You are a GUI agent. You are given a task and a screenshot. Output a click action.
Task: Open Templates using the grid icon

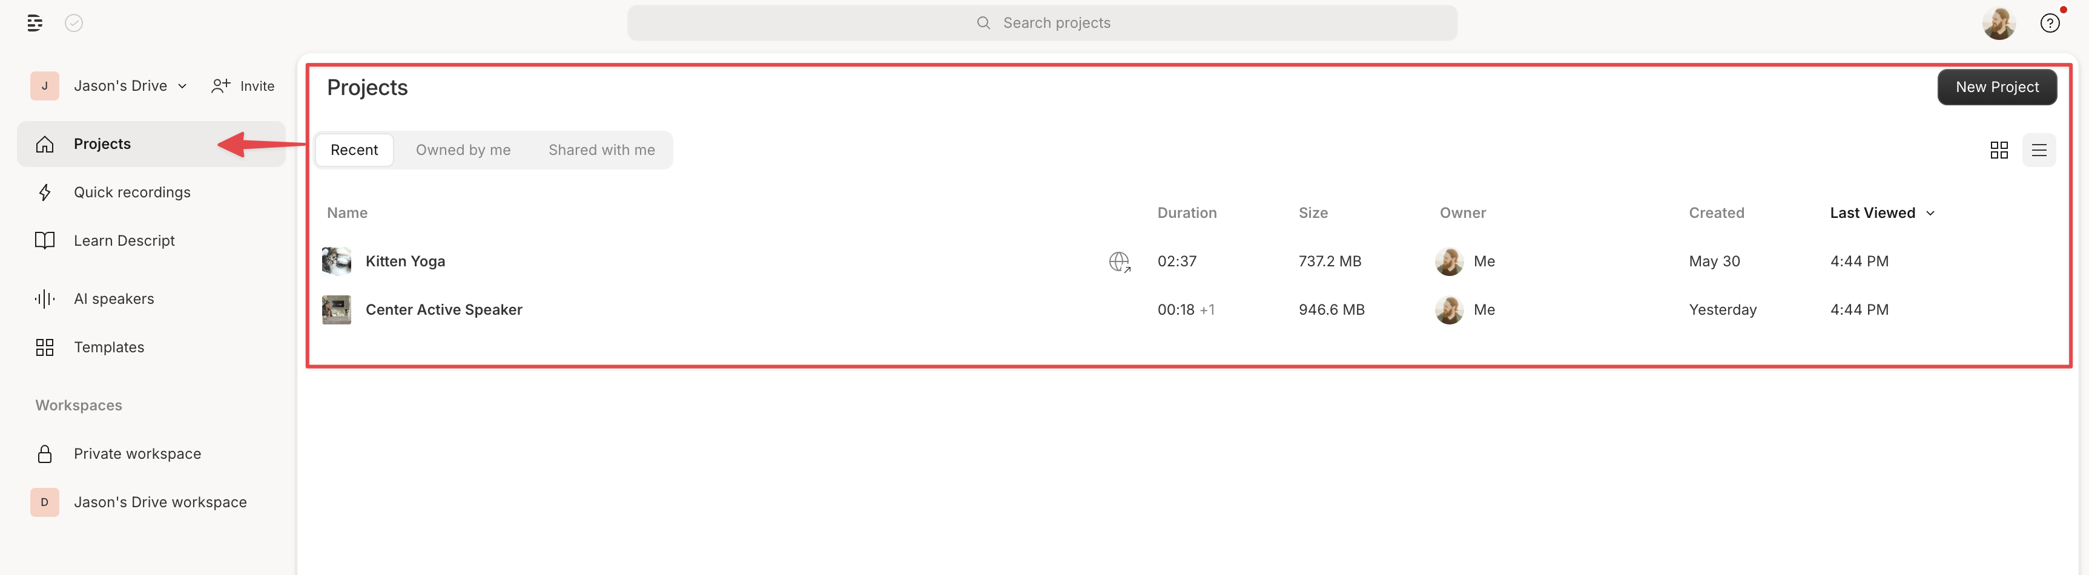tap(45, 347)
